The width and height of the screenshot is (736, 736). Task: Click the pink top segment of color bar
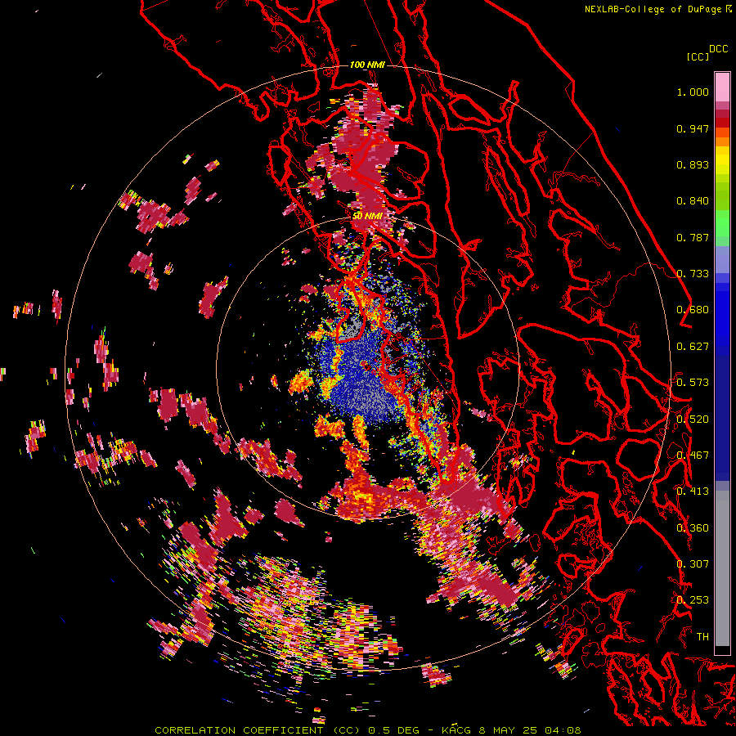(722, 87)
